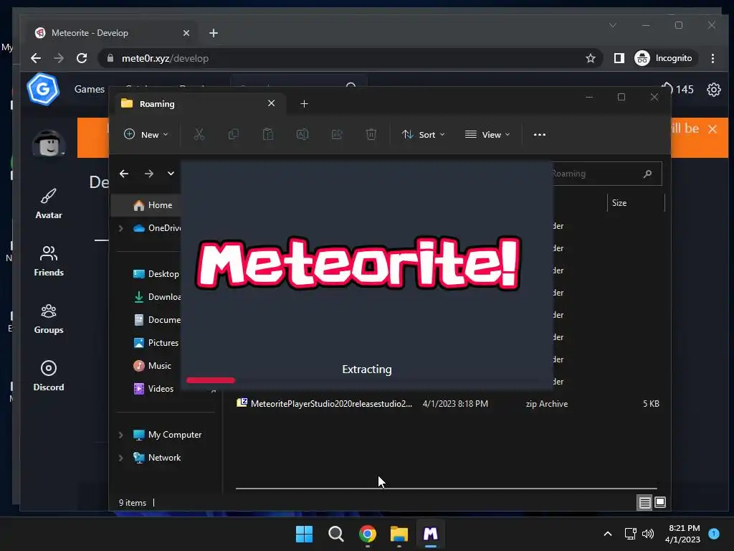Select My Computer in the navigation pane
This screenshot has width=734, height=551.
point(167,435)
